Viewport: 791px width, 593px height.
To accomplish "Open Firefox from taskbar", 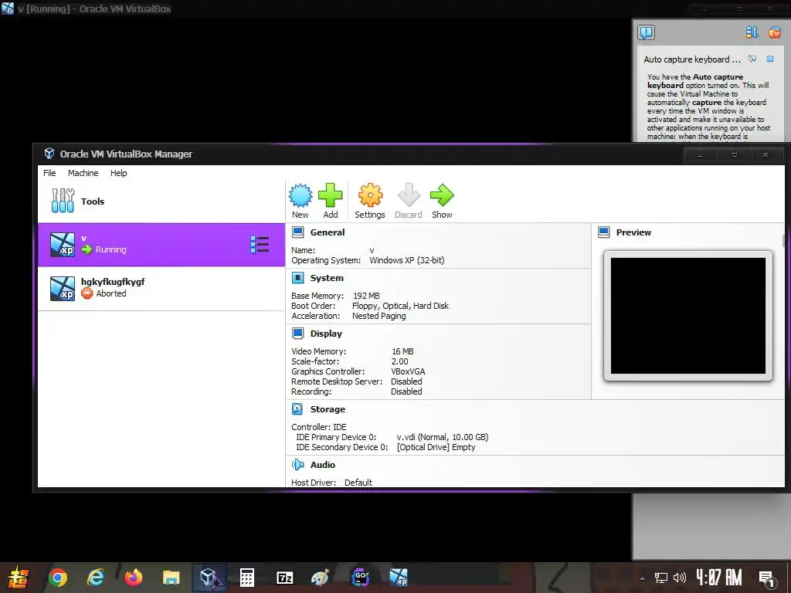I will [x=134, y=578].
